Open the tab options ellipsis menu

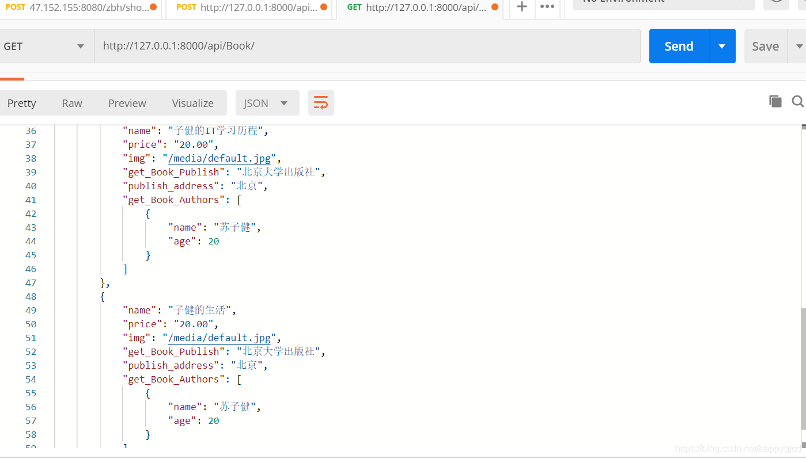[x=547, y=7]
